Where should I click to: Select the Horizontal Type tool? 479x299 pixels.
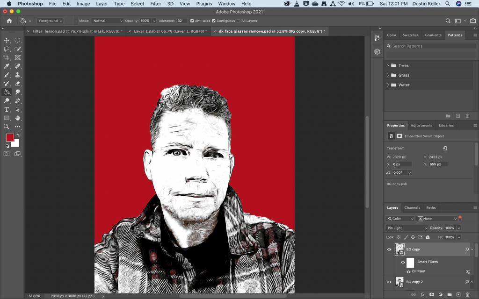[7, 109]
